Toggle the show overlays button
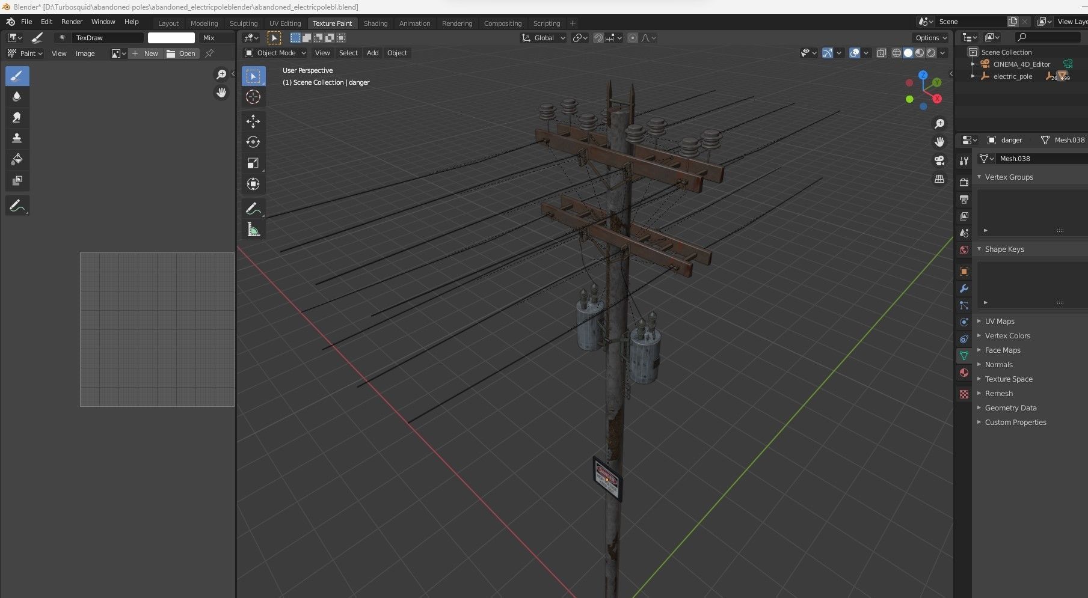 point(855,53)
